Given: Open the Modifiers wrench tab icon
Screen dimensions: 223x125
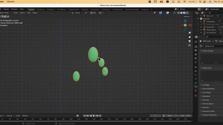Looking at the screenshot, I should click(x=196, y=71).
